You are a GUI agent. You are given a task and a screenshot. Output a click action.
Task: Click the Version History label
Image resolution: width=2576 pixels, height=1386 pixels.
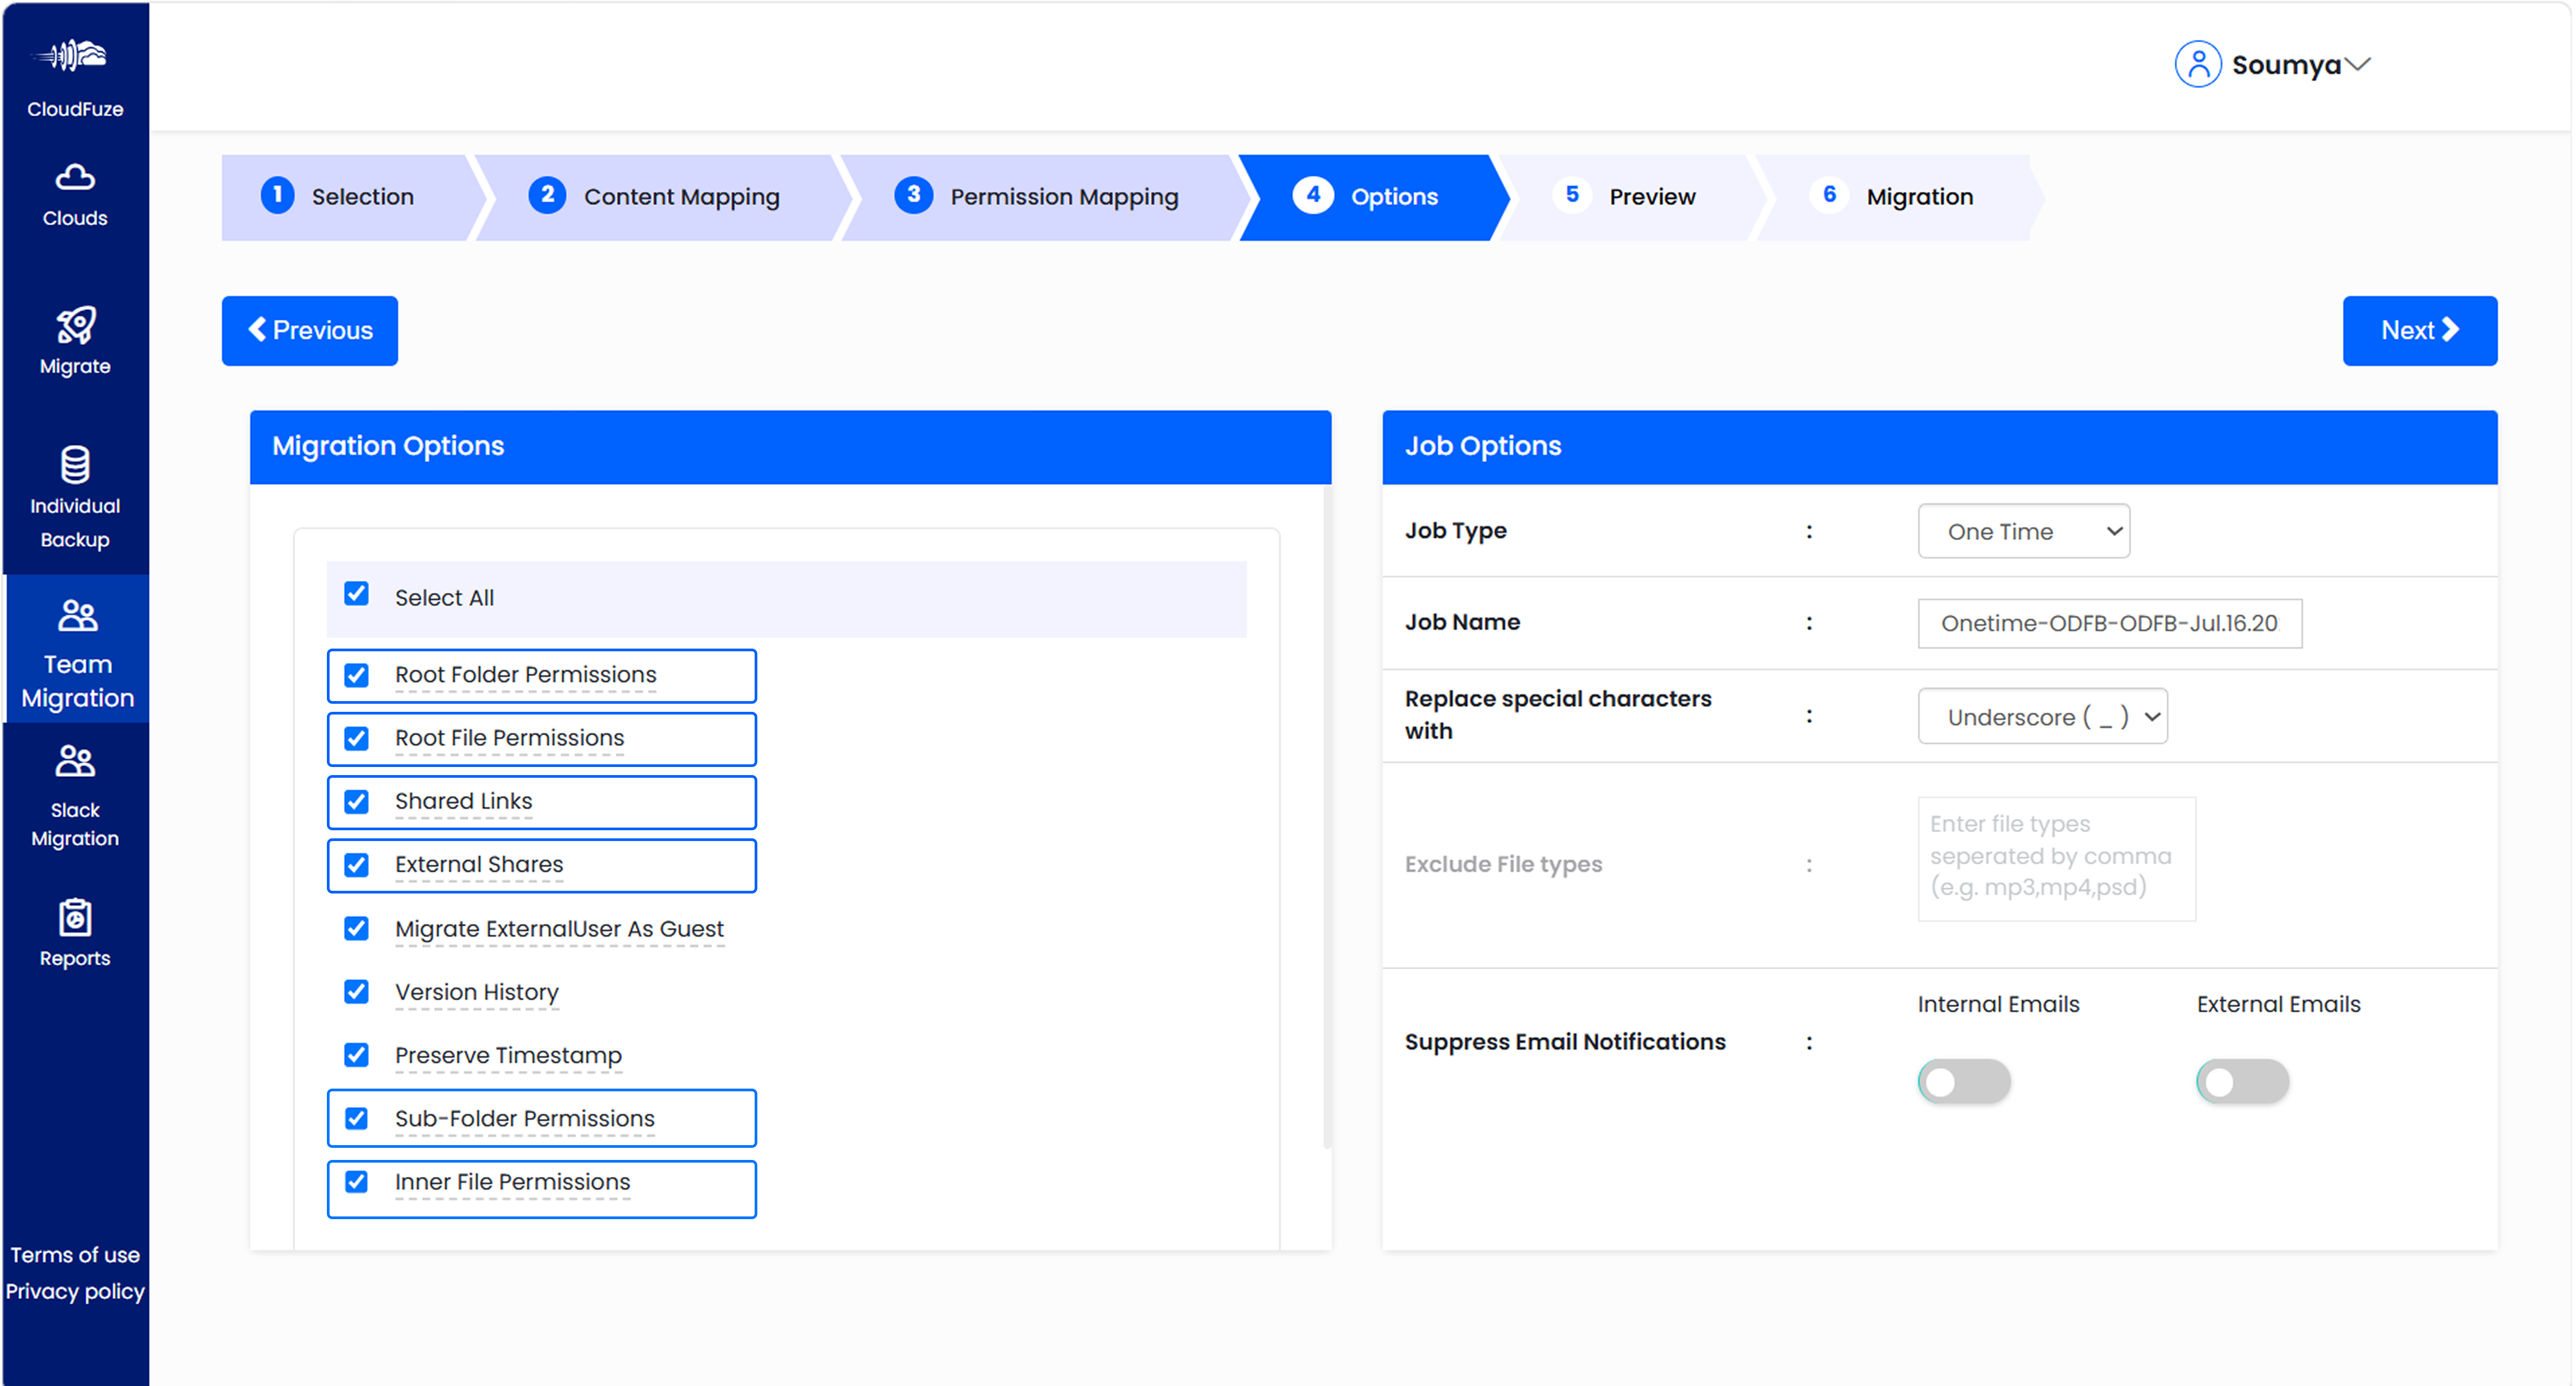(476, 992)
